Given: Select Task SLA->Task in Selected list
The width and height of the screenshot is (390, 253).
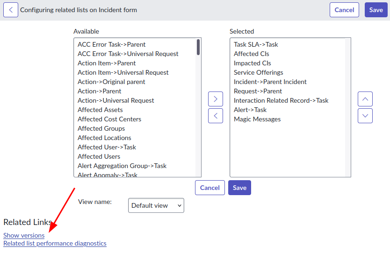Looking at the screenshot, I should point(256,44).
